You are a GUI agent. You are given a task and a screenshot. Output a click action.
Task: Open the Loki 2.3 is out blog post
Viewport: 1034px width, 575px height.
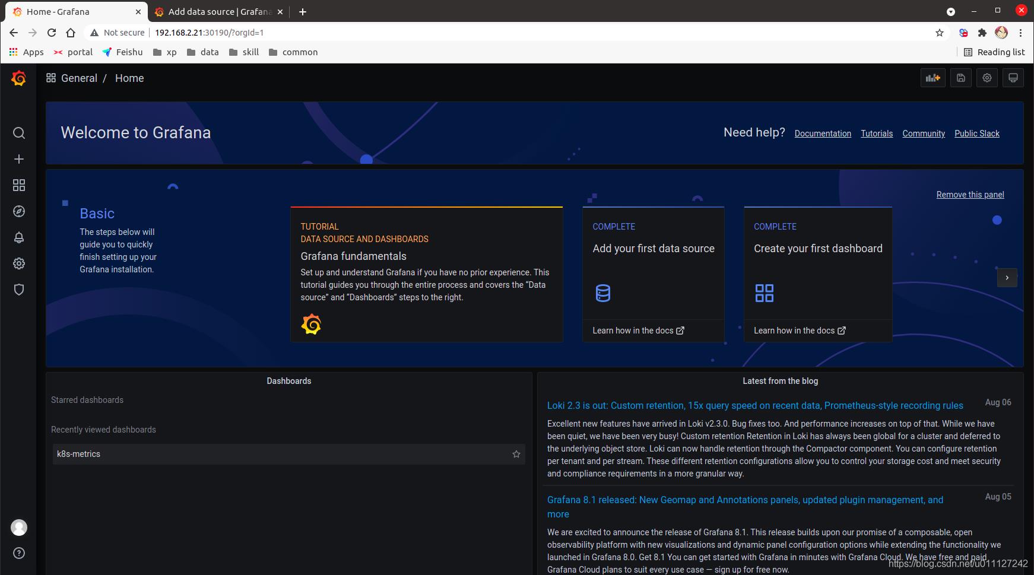pos(755,406)
